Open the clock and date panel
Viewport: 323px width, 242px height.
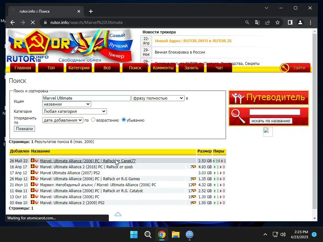pyautogui.click(x=299, y=234)
